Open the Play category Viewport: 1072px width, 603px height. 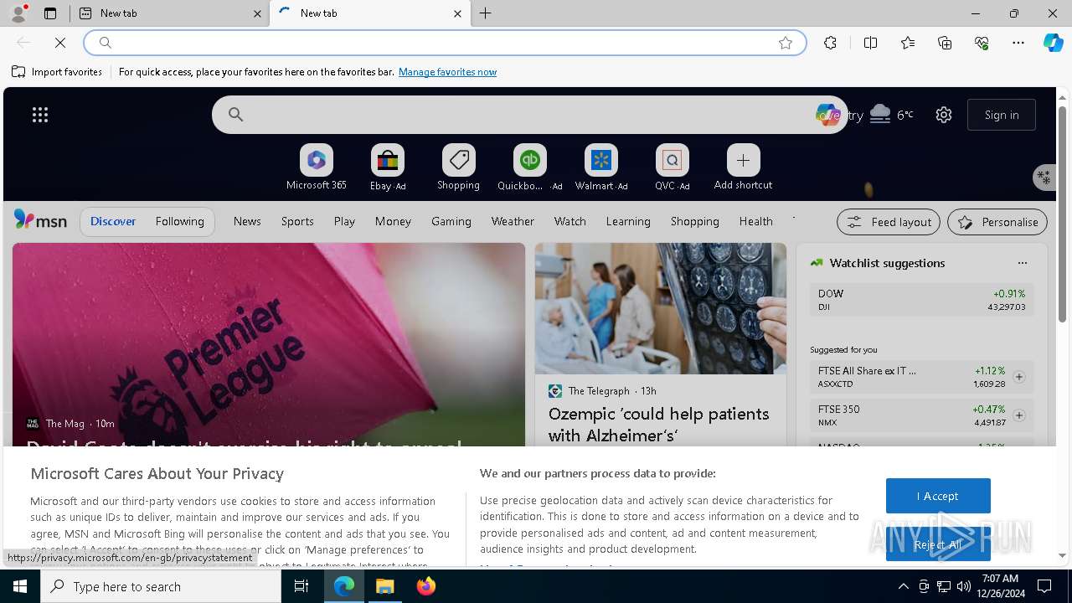point(344,221)
